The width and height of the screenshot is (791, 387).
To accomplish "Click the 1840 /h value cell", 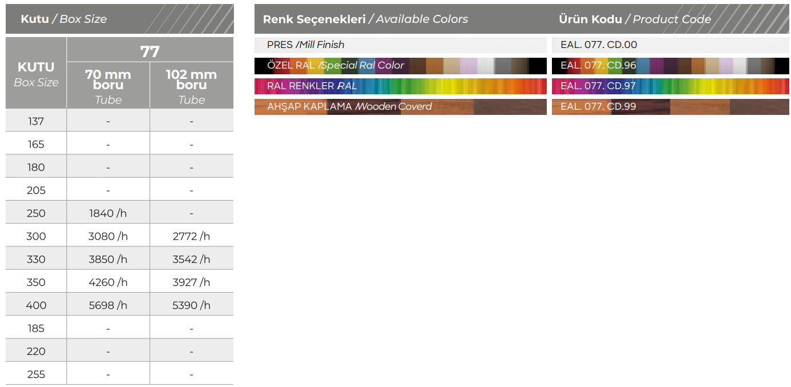I will (x=108, y=213).
